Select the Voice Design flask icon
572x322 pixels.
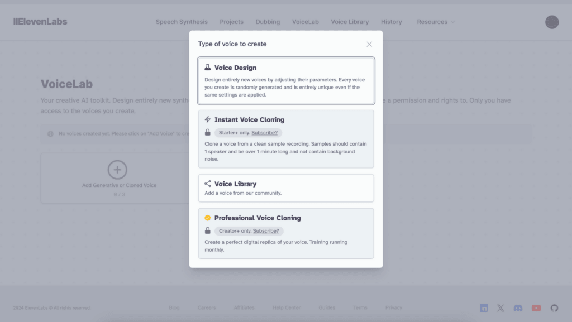click(x=209, y=67)
